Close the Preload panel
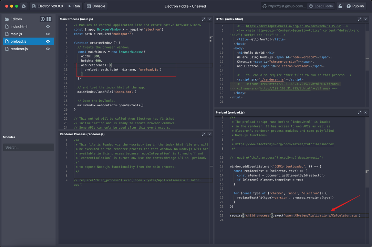 coord(365,112)
